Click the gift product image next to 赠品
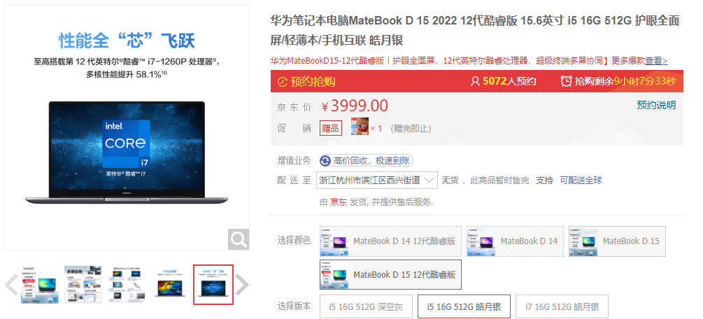Screen dimensions: 703x319 pos(360,127)
